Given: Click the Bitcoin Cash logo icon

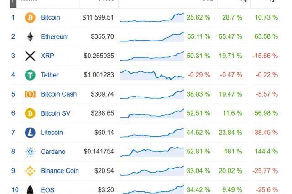Looking at the screenshot, I should pyautogui.click(x=30, y=94).
